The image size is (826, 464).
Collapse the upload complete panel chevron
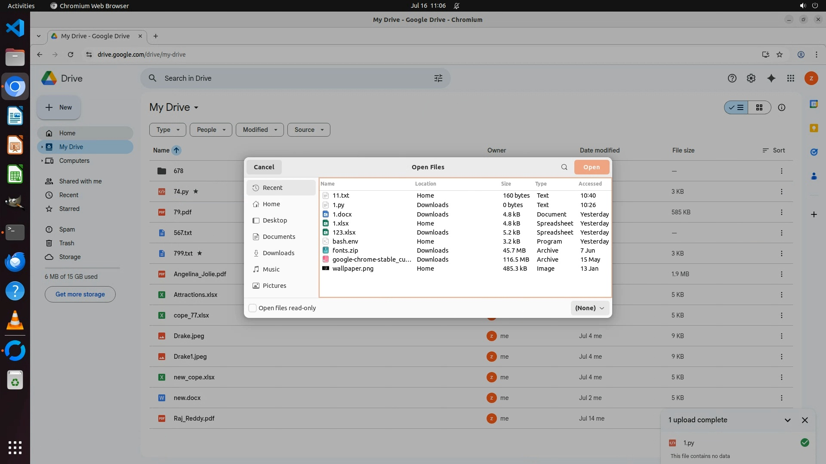pos(787,420)
